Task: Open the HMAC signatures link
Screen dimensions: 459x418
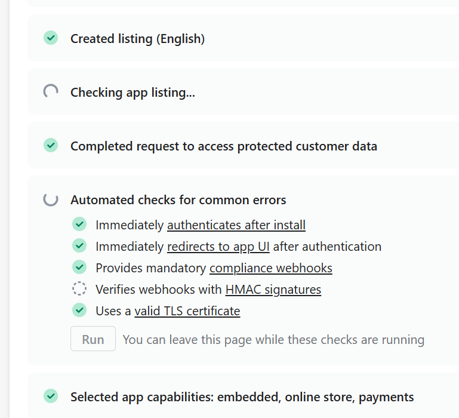Action: pos(273,290)
